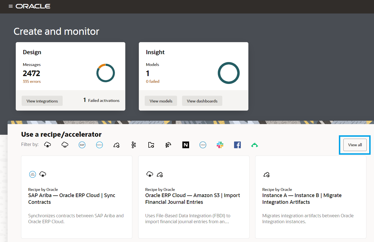This screenshot has width=374, height=242.
Task: Filter recipes by SurveyMonkey adapter
Action: tap(255, 145)
